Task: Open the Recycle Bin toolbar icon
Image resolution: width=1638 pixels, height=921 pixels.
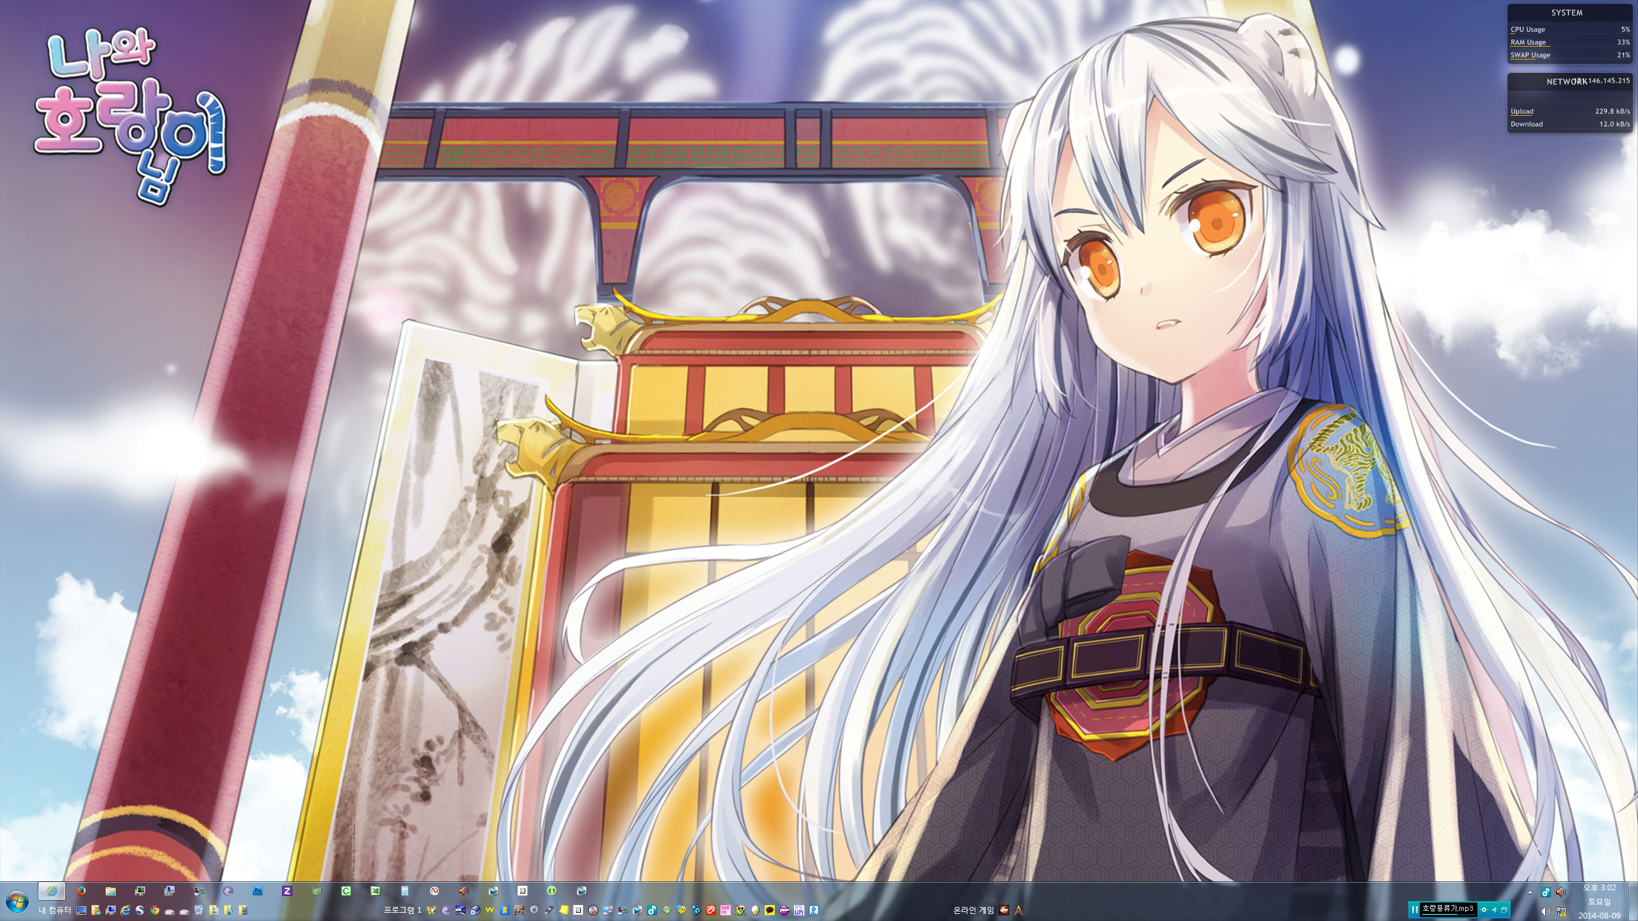Action: click(x=198, y=910)
